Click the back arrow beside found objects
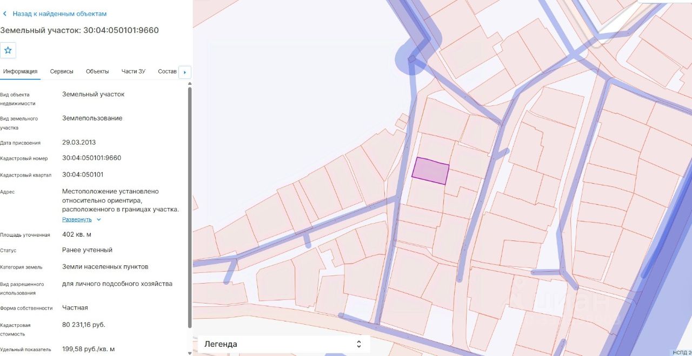 click(x=5, y=14)
